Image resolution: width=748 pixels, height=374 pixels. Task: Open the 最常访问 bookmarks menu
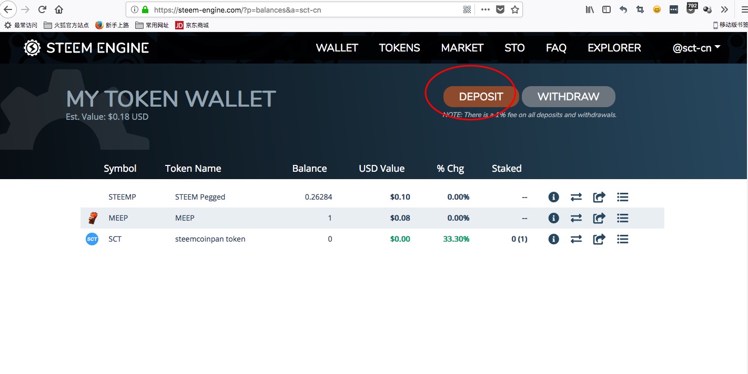click(21, 25)
